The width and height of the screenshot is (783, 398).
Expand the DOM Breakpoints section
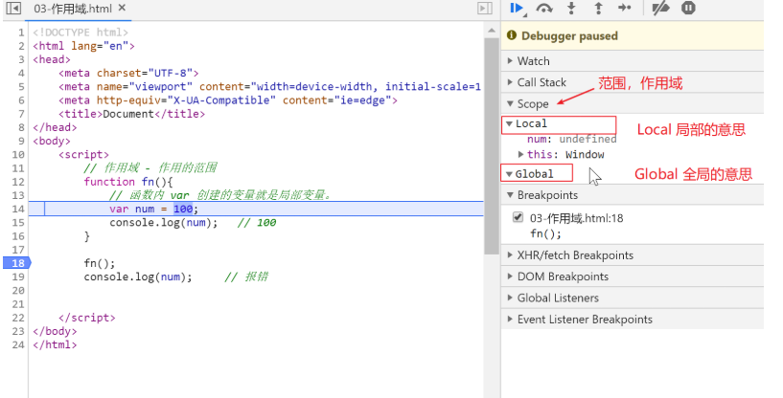click(633, 276)
